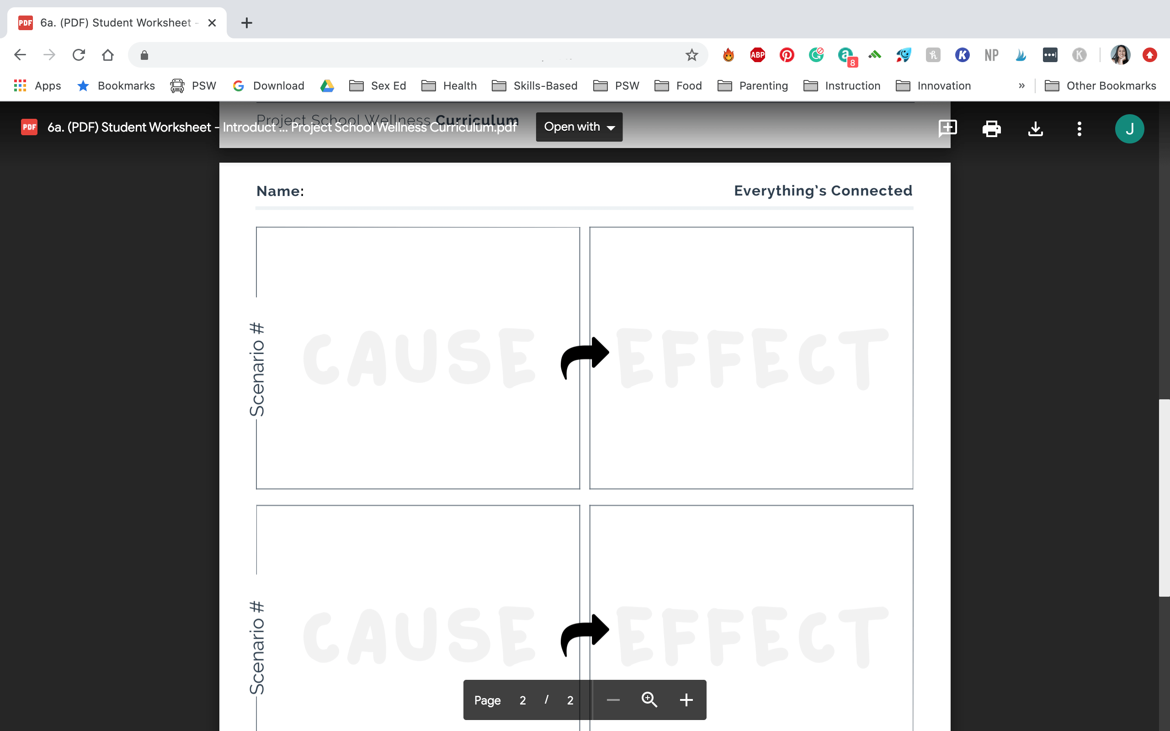This screenshot has width=1170, height=731.
Task: Expand the Sex Ed bookmarks folder
Action: (x=378, y=85)
